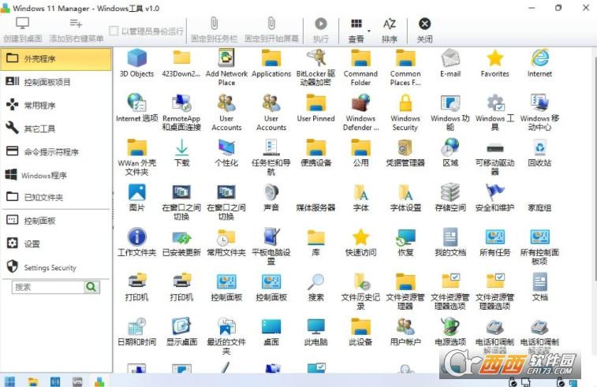Select the 工作文件夹 info icon
This screenshot has height=387, width=597.
136,242
